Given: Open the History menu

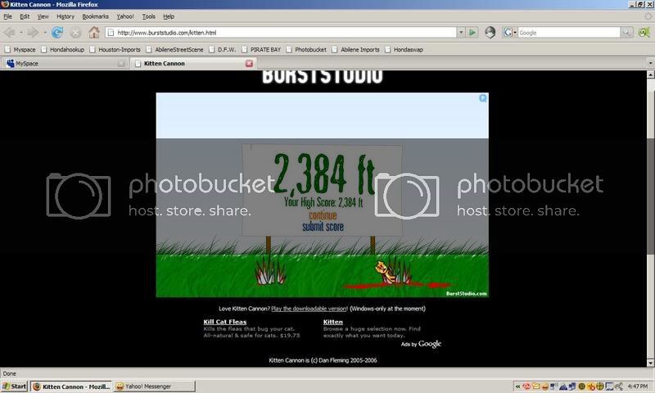Looking at the screenshot, I should [x=65, y=16].
